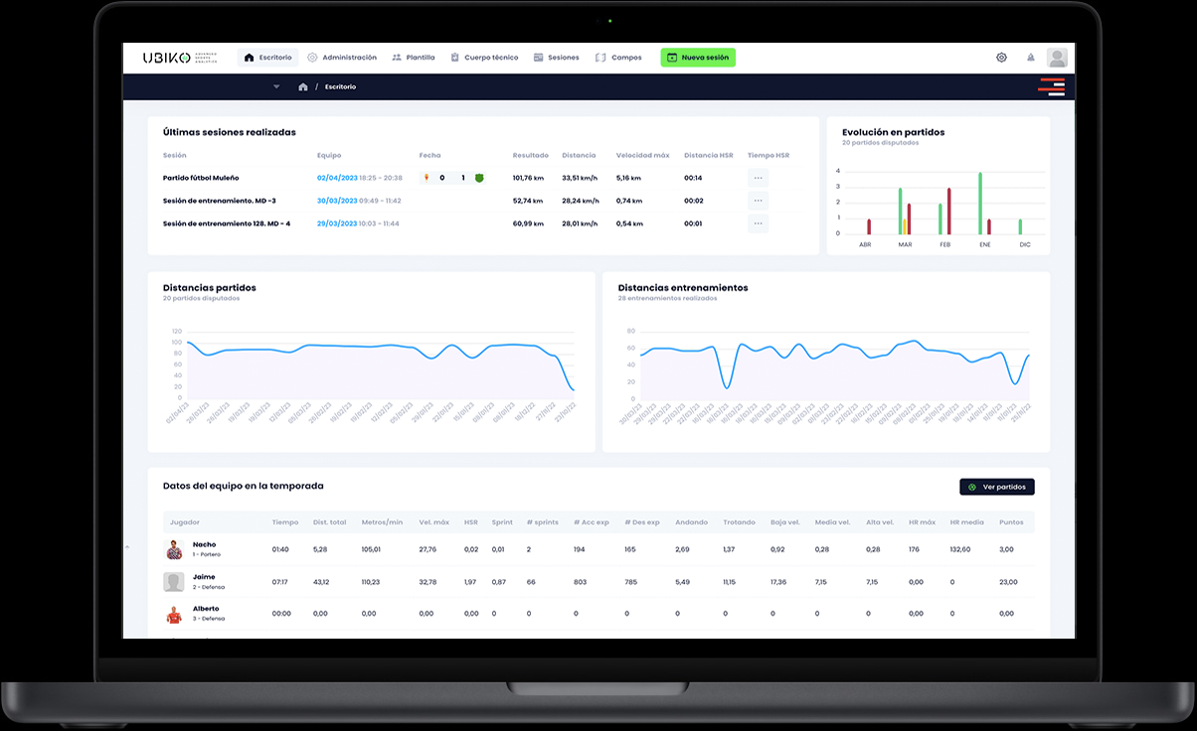Click the home breadcrumb icon

coord(303,86)
